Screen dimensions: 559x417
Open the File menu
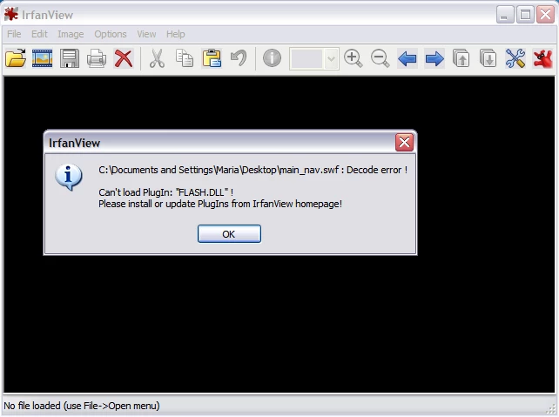click(14, 34)
